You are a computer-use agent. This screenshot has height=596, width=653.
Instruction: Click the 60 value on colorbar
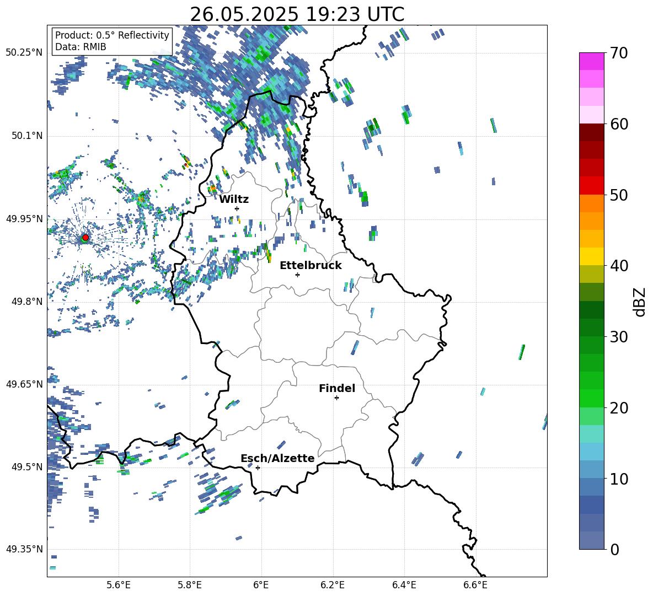[619, 124]
